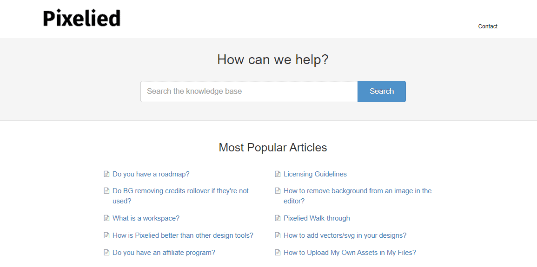537x267 pixels.
Task: Click the Pixelied logo
Action: [82, 19]
